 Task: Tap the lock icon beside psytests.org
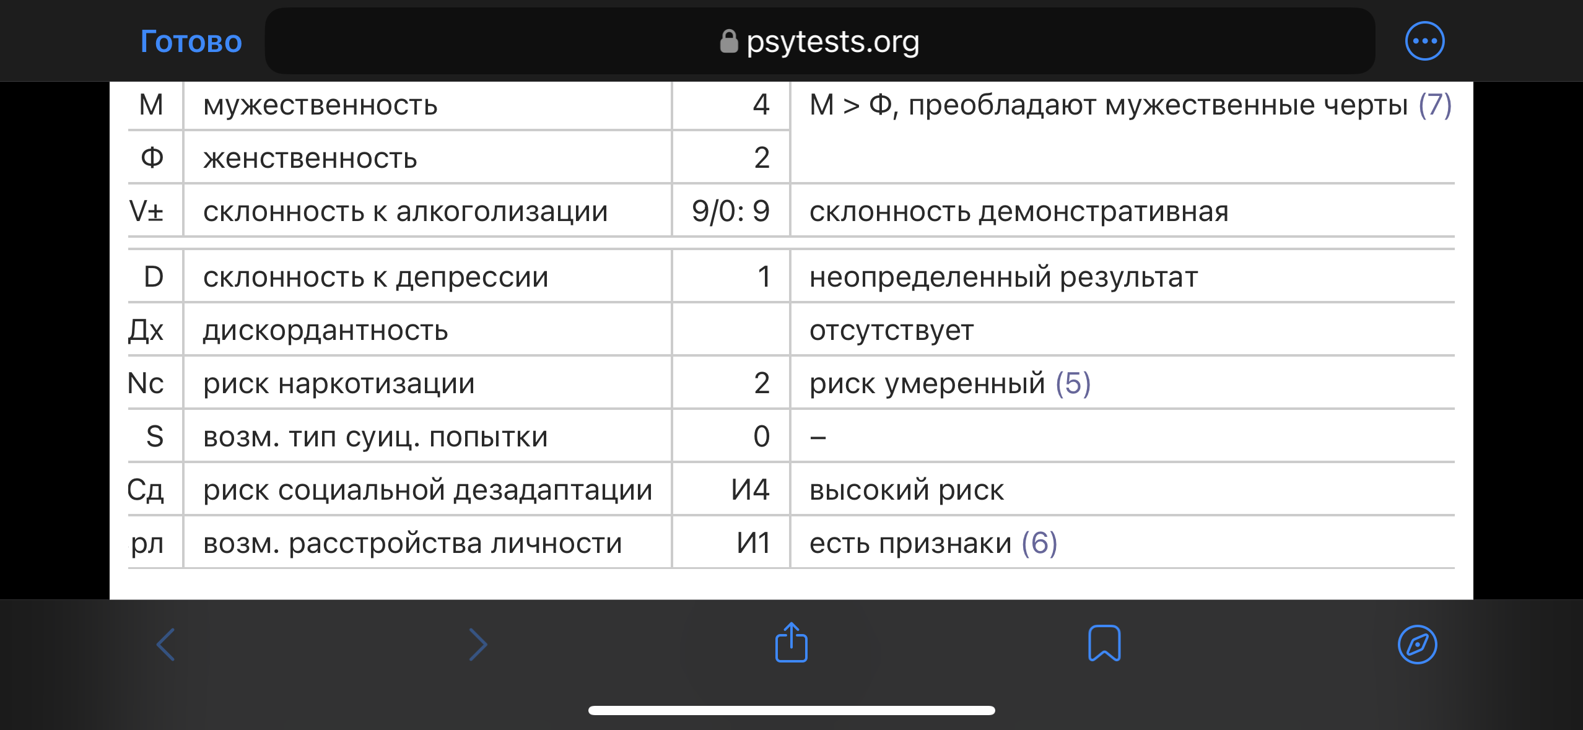point(728,41)
